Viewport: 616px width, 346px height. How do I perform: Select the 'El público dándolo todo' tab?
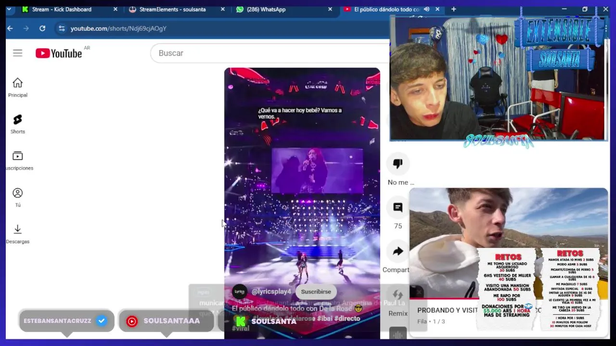point(387,9)
